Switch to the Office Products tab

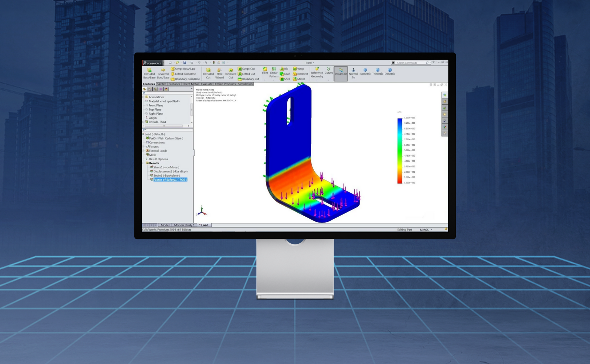pos(225,84)
